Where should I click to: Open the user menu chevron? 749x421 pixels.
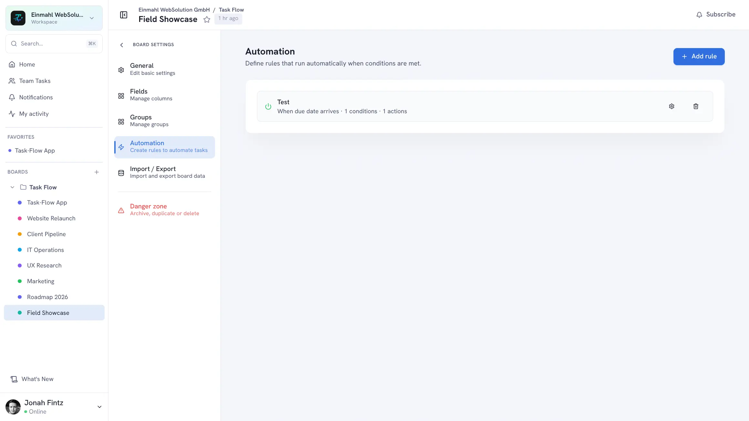[99, 407]
